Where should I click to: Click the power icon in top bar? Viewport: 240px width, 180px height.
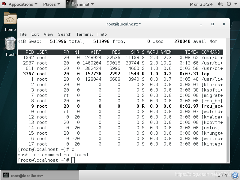click(x=229, y=4)
